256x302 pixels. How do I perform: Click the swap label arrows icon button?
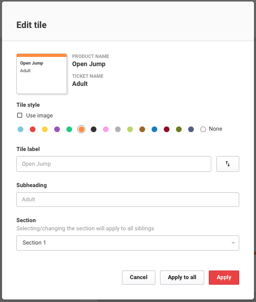tap(228, 164)
